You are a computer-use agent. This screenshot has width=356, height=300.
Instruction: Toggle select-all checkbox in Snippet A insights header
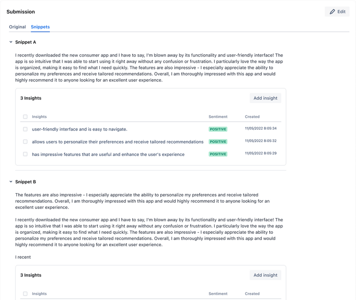pyautogui.click(x=25, y=117)
